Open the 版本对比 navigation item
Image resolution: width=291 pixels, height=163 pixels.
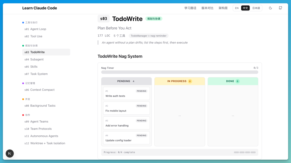click(x=207, y=8)
